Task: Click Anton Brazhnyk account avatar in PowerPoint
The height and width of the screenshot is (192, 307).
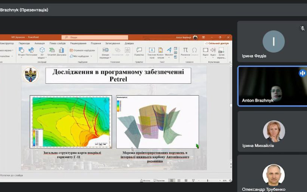Action: pos(195,37)
